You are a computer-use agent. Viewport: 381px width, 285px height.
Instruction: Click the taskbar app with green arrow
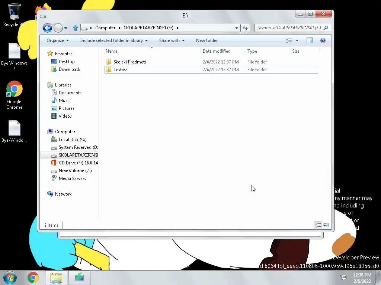point(79,278)
